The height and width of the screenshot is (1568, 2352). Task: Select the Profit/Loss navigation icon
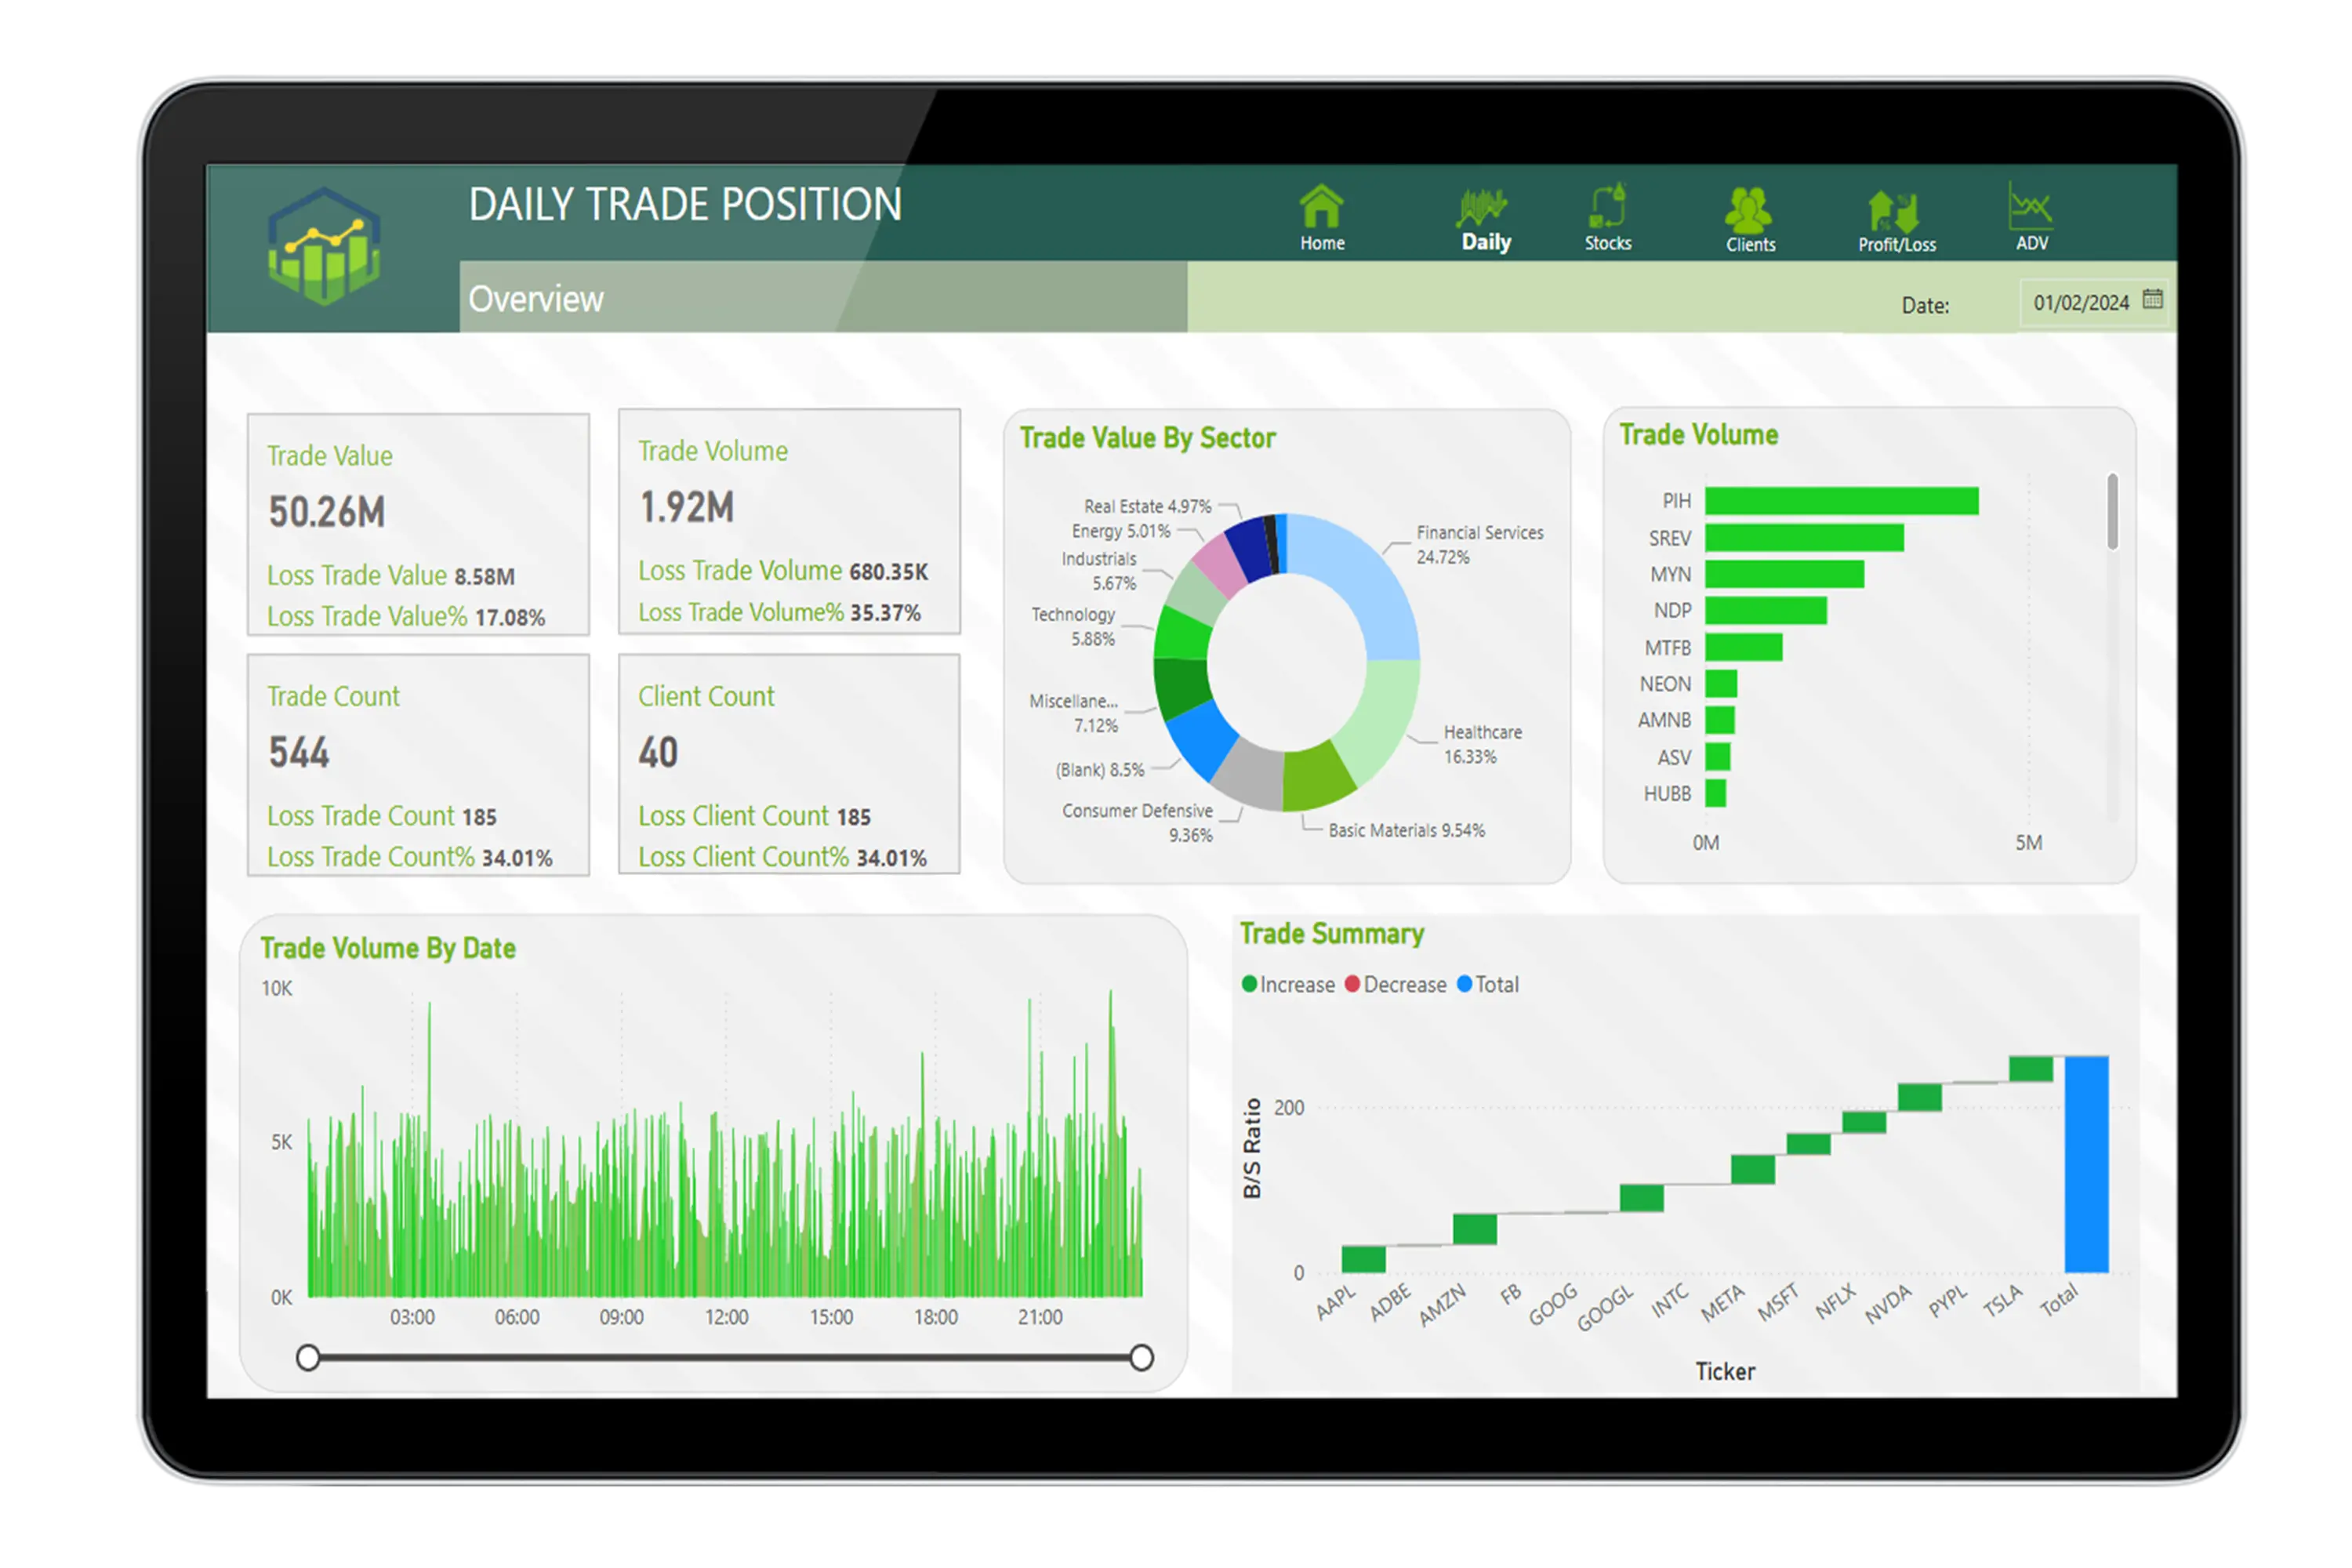[1895, 212]
